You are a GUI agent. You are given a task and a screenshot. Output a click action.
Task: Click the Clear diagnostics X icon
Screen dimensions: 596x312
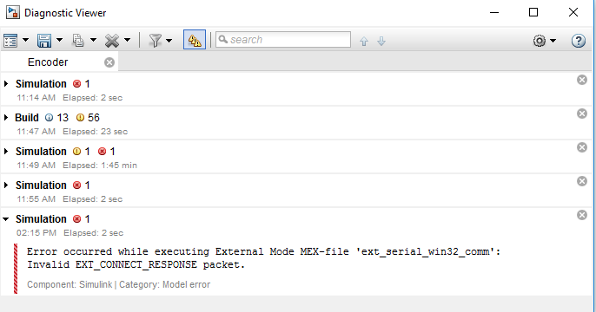(x=112, y=40)
